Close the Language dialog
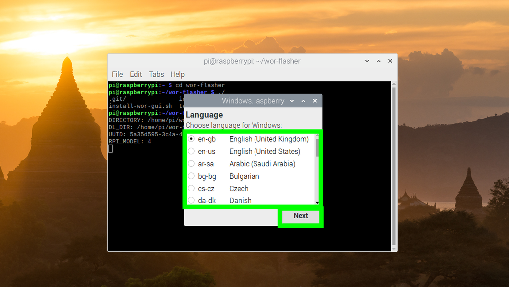This screenshot has width=509, height=287. coord(315,100)
